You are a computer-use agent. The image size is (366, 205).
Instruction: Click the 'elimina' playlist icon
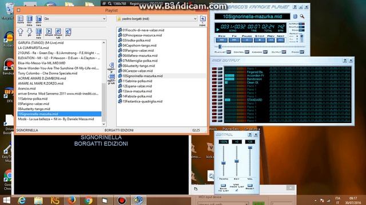pyautogui.click(x=39, y=19)
